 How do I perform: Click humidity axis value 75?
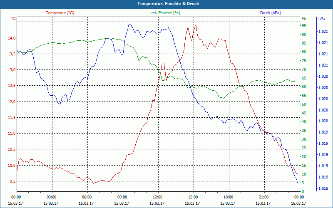[304, 61]
